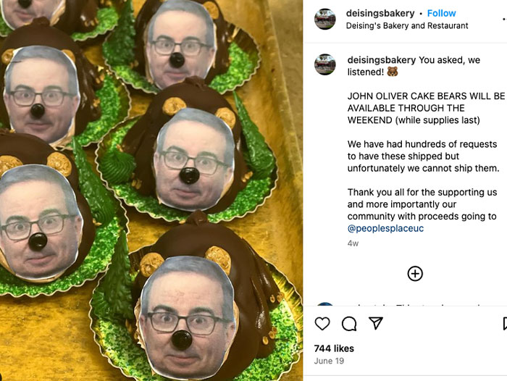Click the caption line about JOHN OLIVER CAKE BEARS
The height and width of the screenshot is (381, 507).
426,96
